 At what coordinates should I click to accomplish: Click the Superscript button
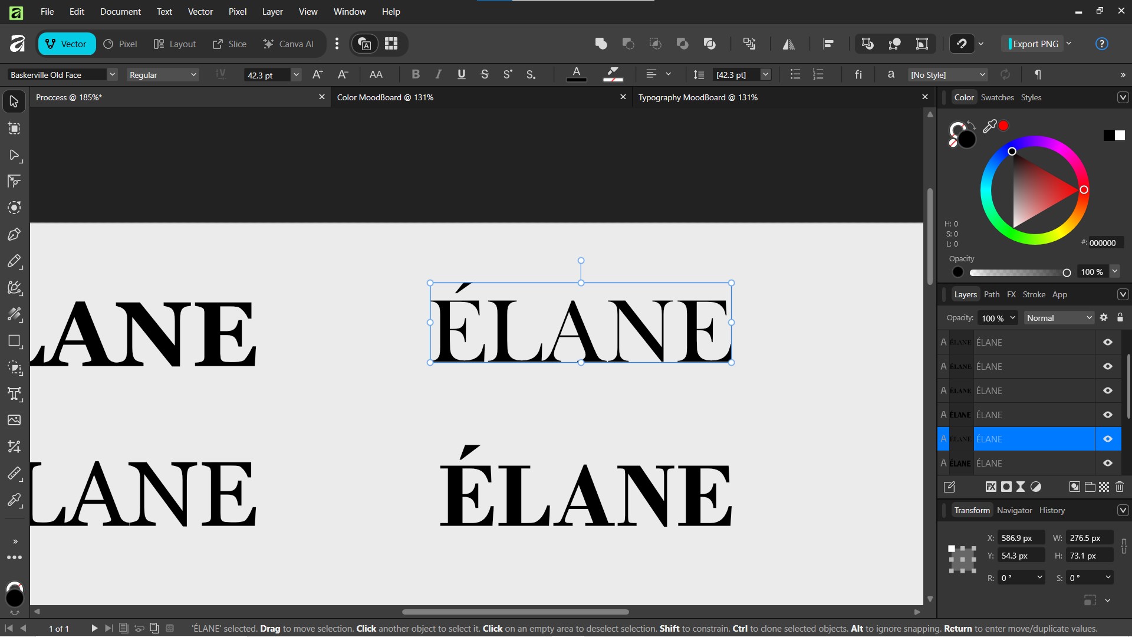tap(508, 74)
